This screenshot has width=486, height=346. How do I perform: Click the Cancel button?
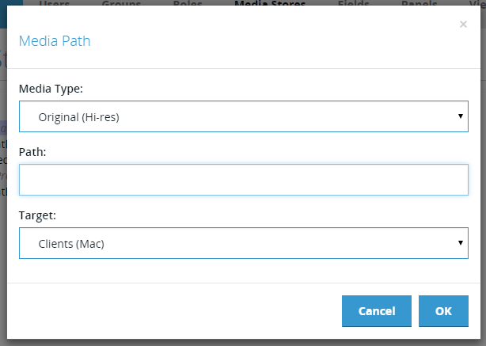click(x=377, y=311)
